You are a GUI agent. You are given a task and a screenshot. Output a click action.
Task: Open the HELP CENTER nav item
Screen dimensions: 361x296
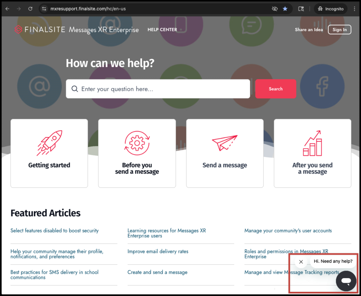[162, 29]
